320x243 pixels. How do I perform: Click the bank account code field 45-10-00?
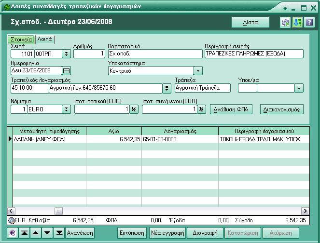point(30,88)
